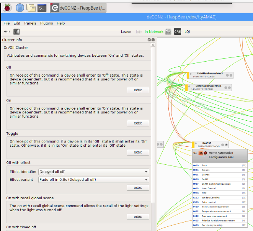Open the Help menu
253x231 pixels.
[61, 23]
